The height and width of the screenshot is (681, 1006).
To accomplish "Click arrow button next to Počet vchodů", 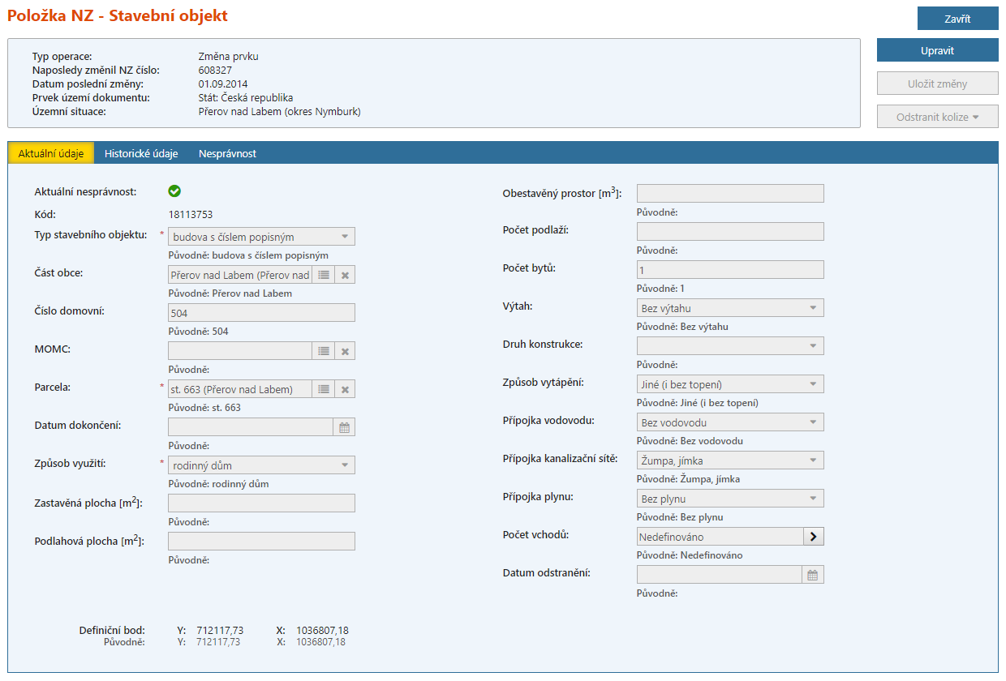I will 813,537.
